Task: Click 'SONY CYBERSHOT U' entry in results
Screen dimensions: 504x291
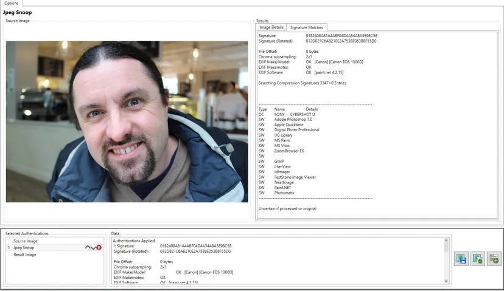Action: click(295, 114)
